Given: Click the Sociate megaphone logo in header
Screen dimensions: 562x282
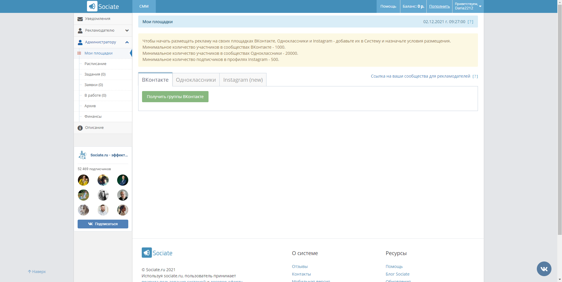Looking at the screenshot, I should pyautogui.click(x=103, y=6).
